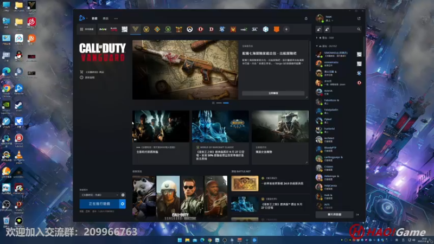Image resolution: width=434 pixels, height=244 pixels.
Task: Select the Warzone game icon
Action: click(125, 29)
